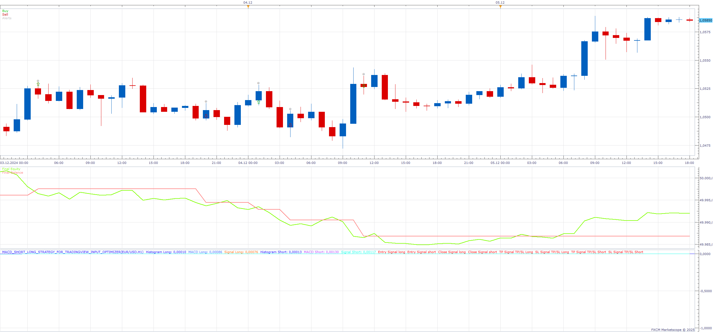Click the MACD Long: 0,00086 label
Viewport: 713px width, 332px height.
[205, 252]
